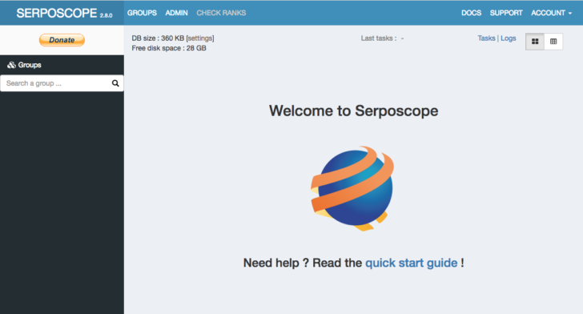Viewport: 583px width, 314px height.
Task: Click the Welcome to Serposcope heading
Action: pos(354,111)
